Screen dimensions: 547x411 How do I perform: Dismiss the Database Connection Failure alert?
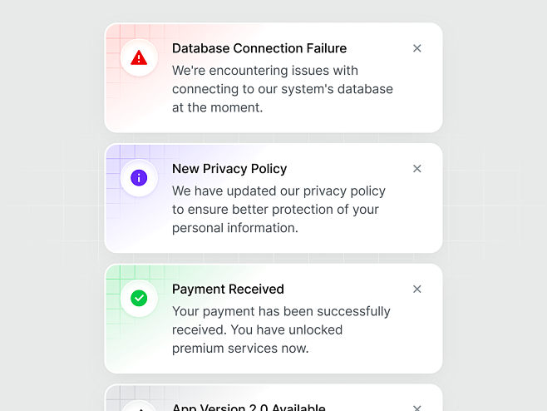[416, 48]
